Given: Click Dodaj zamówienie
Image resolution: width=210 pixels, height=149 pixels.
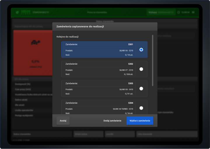Looking at the screenshot, I should pos(112,121).
